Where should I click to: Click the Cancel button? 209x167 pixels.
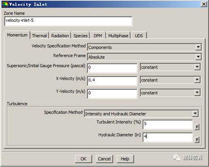pyautogui.click(x=104, y=159)
